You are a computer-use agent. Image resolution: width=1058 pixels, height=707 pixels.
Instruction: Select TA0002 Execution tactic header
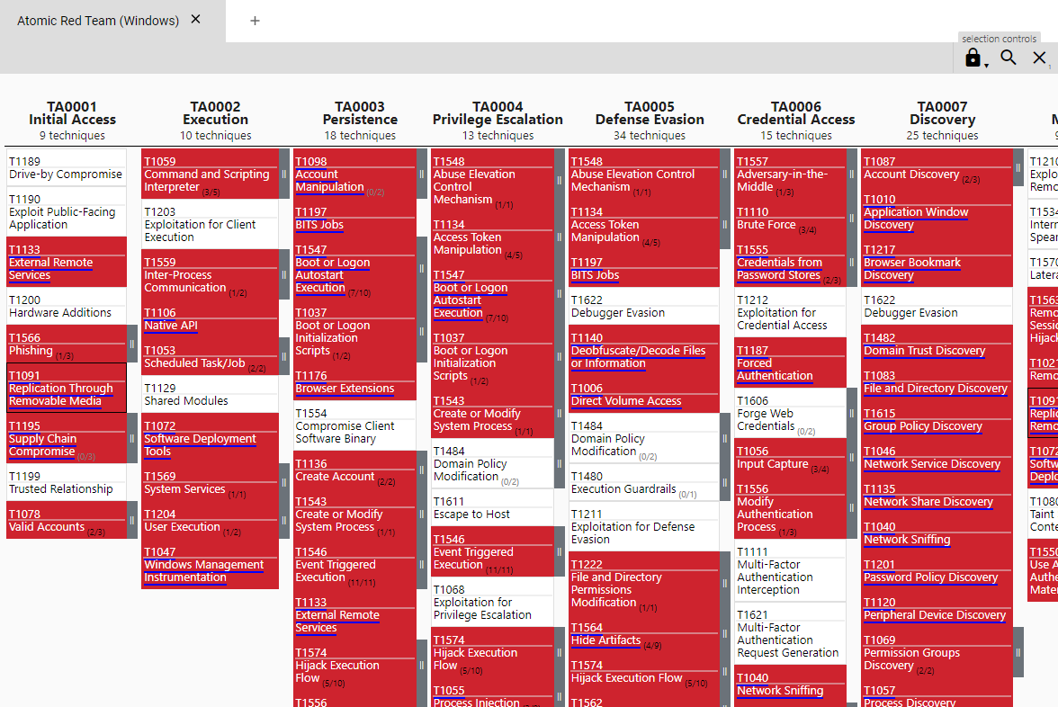pos(215,112)
